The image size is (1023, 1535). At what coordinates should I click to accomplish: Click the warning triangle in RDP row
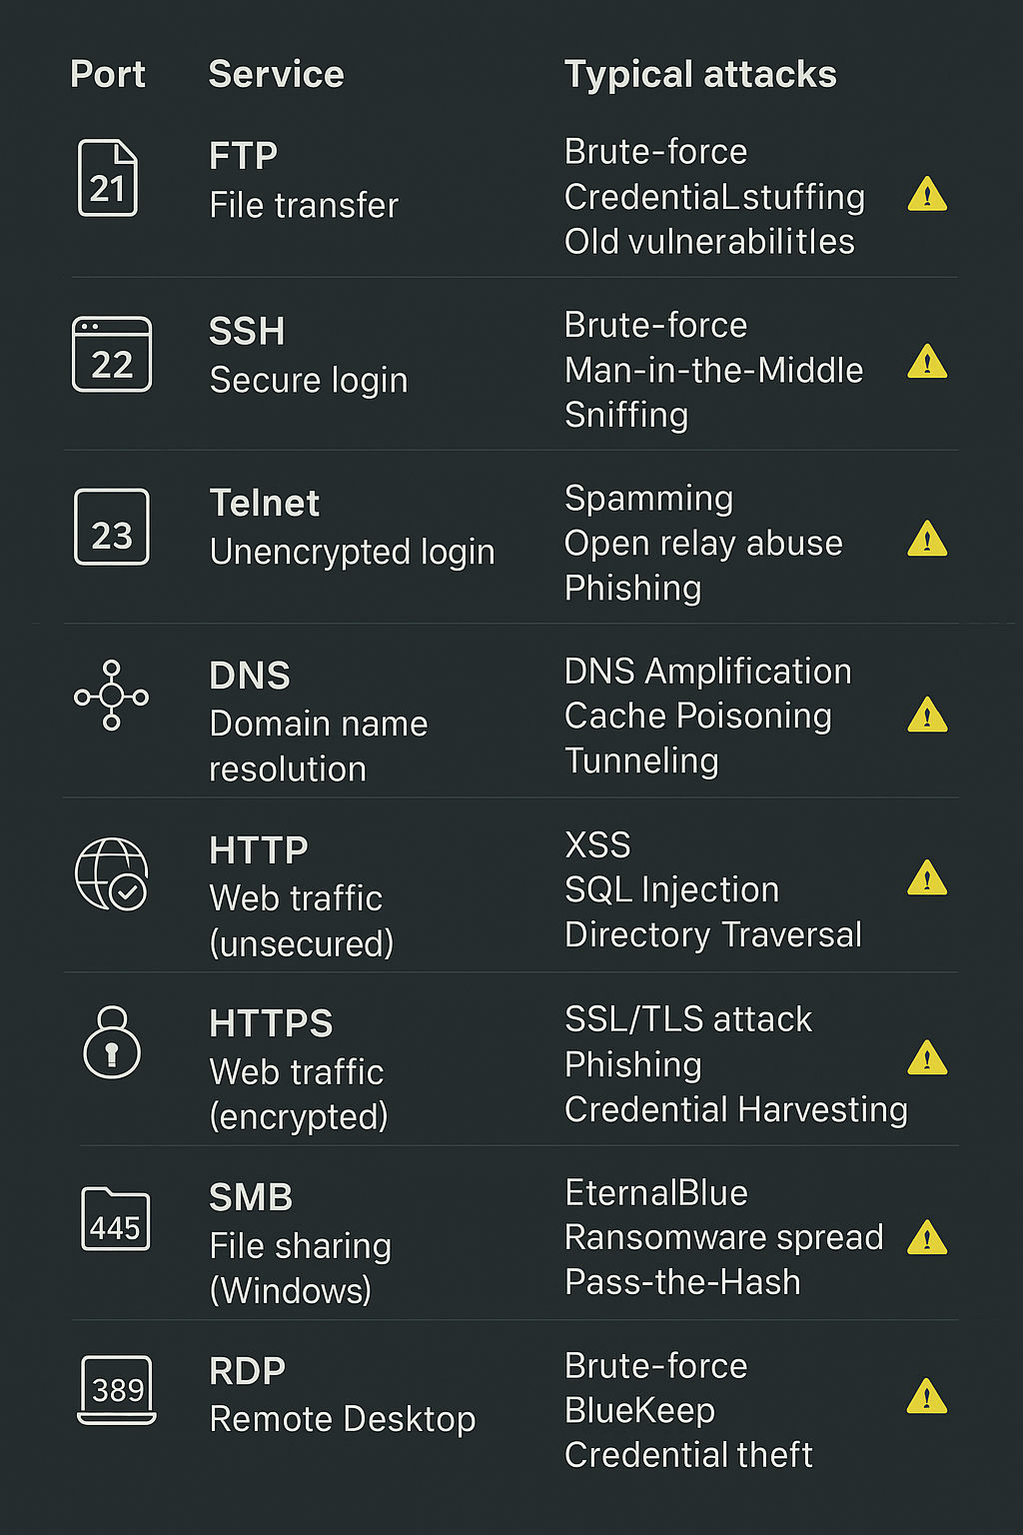point(927,1396)
